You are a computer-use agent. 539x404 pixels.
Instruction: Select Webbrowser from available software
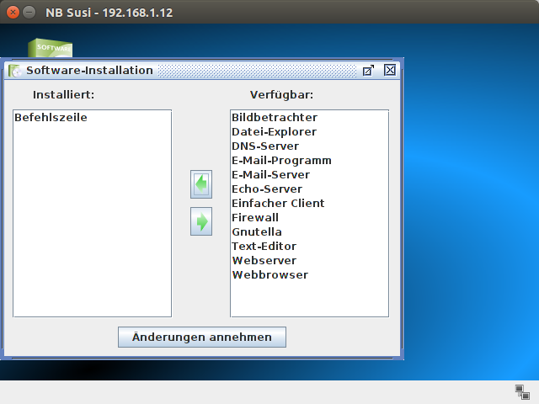click(269, 275)
